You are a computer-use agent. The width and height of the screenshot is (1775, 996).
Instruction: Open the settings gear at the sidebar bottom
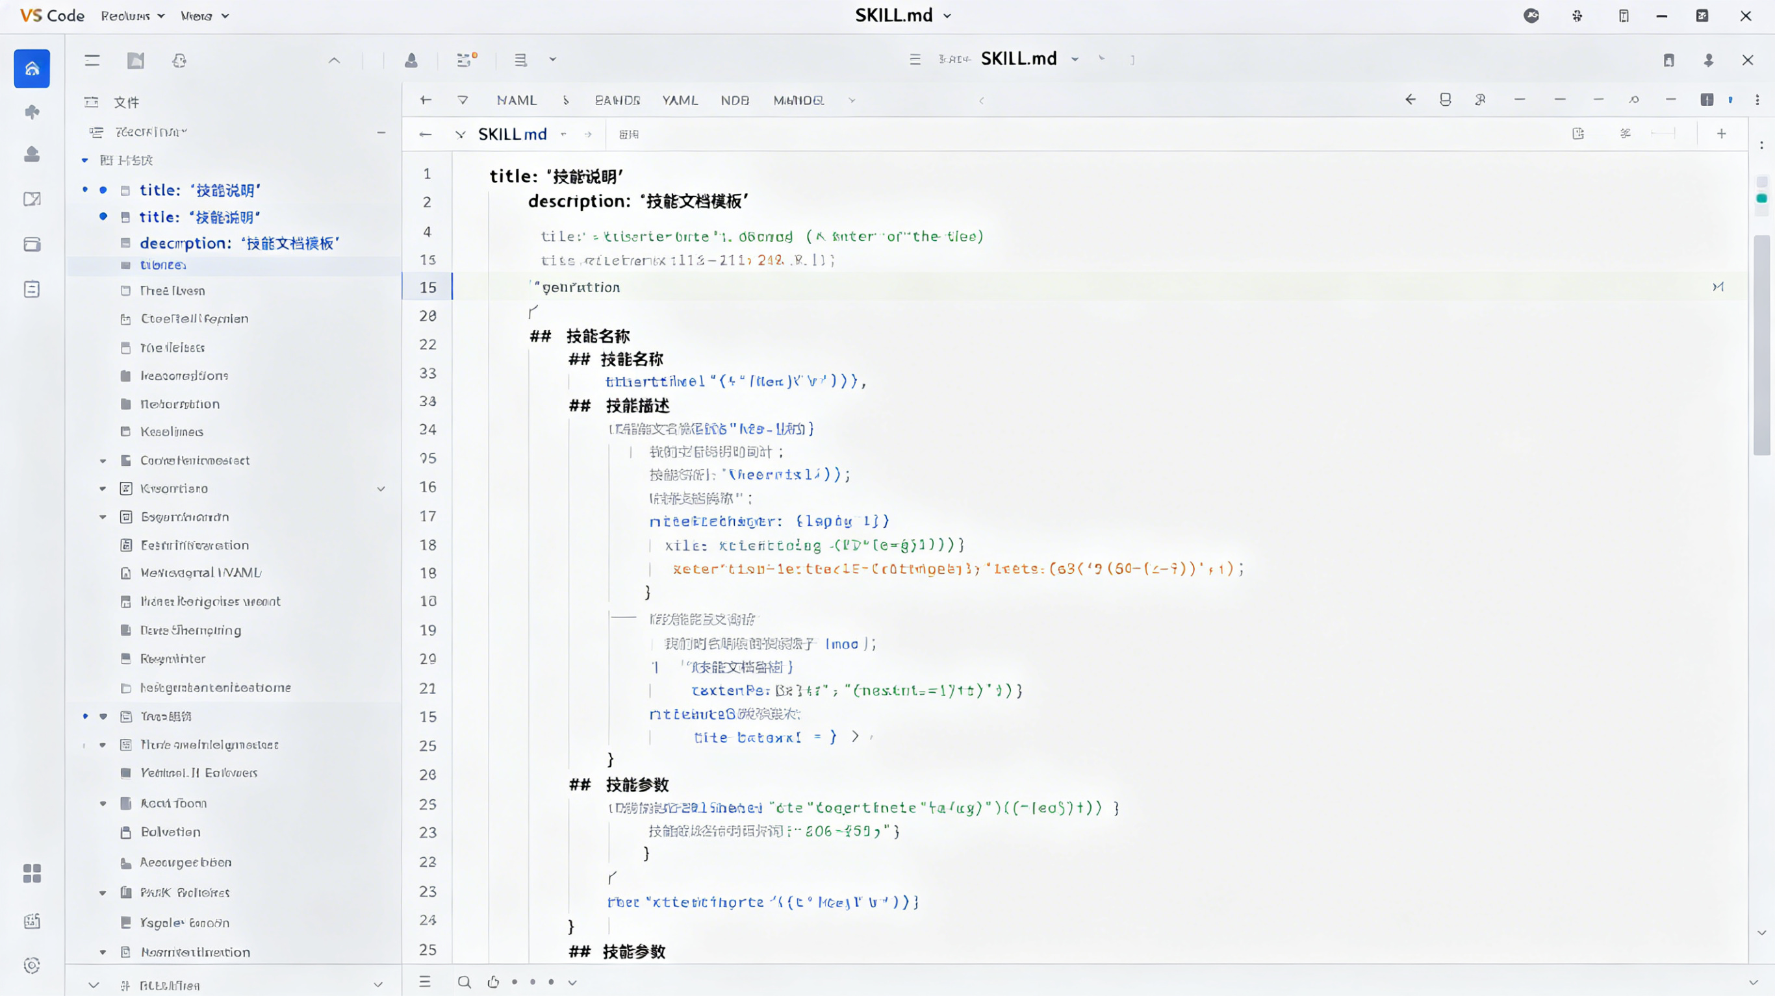[32, 965]
